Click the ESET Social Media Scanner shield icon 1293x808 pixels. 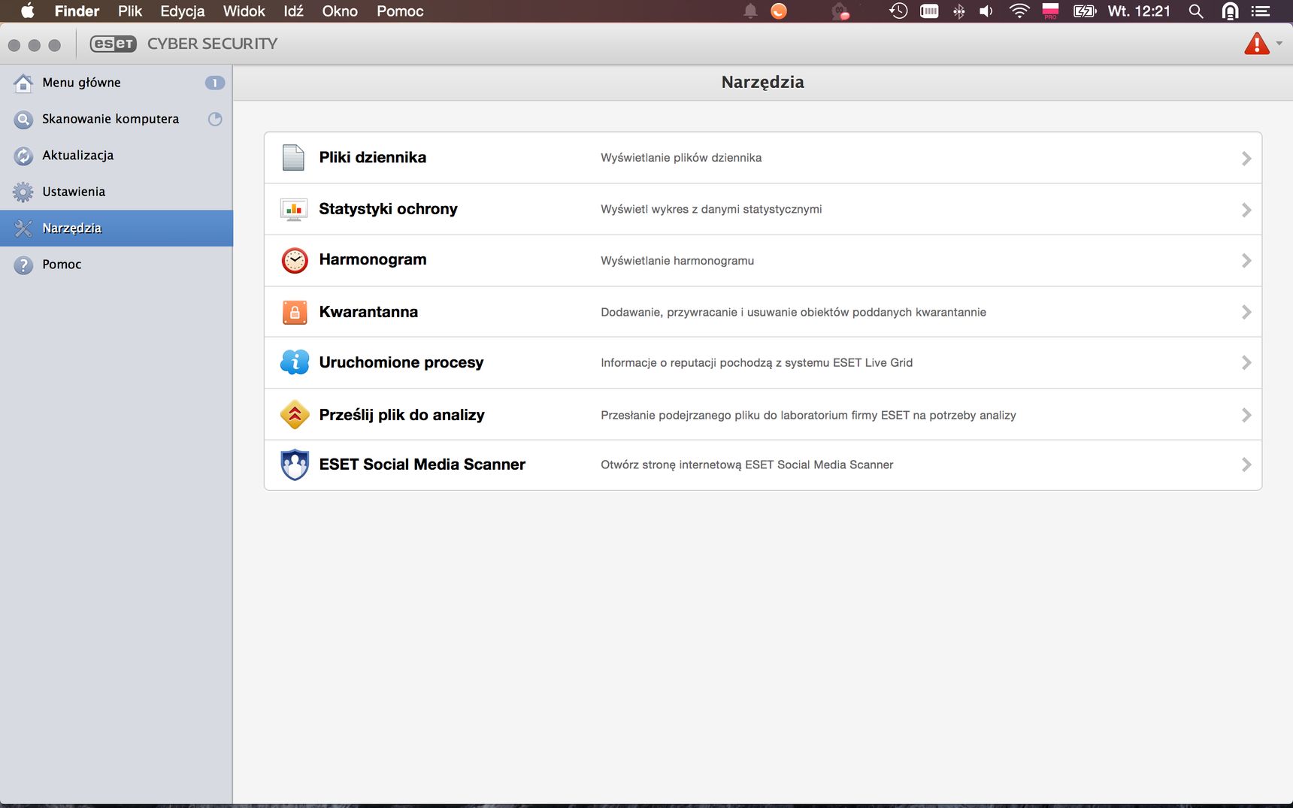point(295,465)
